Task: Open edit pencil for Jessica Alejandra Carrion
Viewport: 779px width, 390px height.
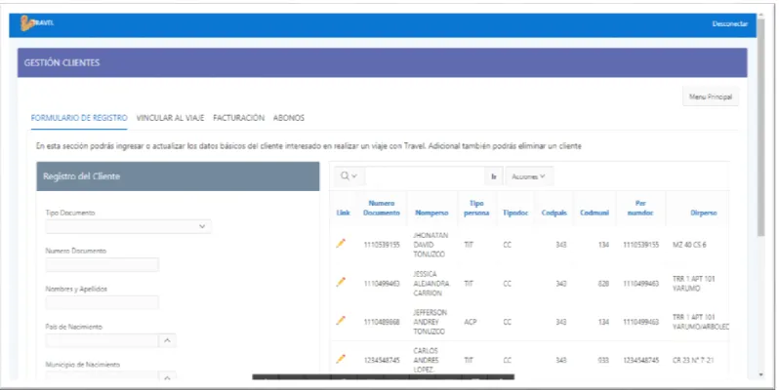Action: point(341,282)
